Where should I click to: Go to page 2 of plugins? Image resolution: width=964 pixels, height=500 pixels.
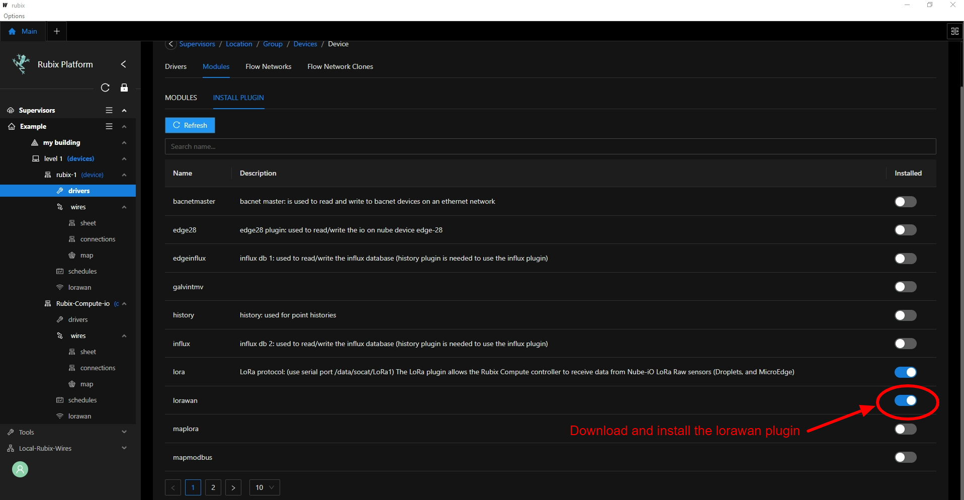[x=213, y=487]
